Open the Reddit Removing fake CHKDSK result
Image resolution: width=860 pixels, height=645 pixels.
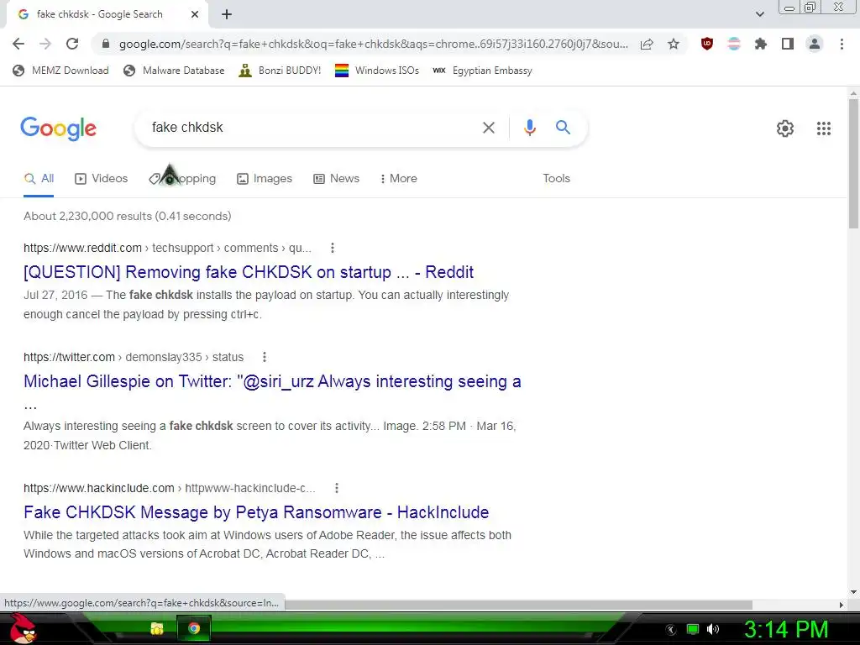(x=249, y=272)
